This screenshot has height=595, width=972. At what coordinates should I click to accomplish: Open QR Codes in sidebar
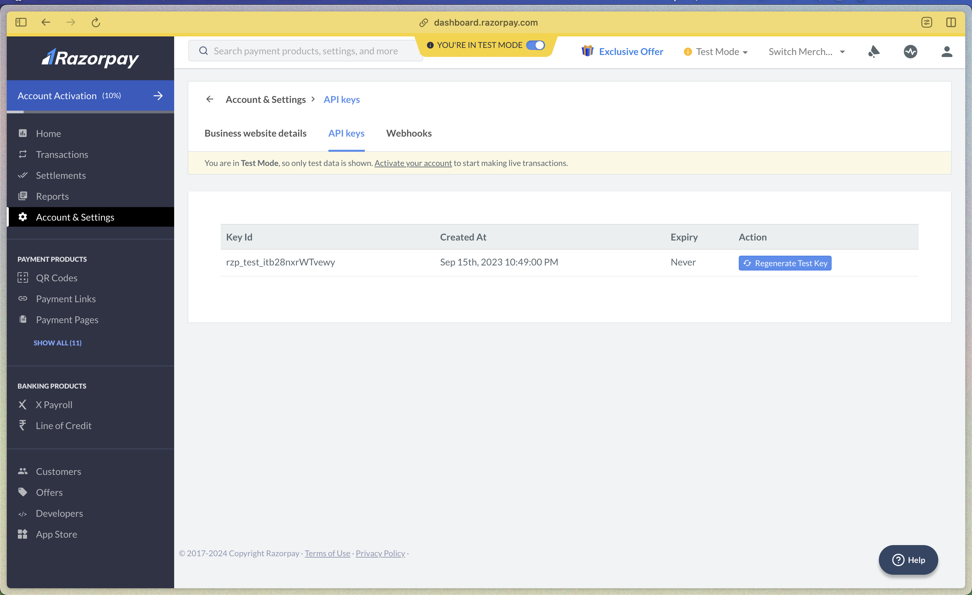(56, 278)
